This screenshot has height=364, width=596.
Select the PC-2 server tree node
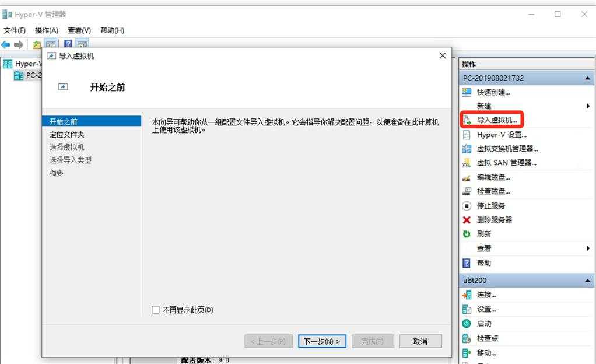[x=33, y=75]
